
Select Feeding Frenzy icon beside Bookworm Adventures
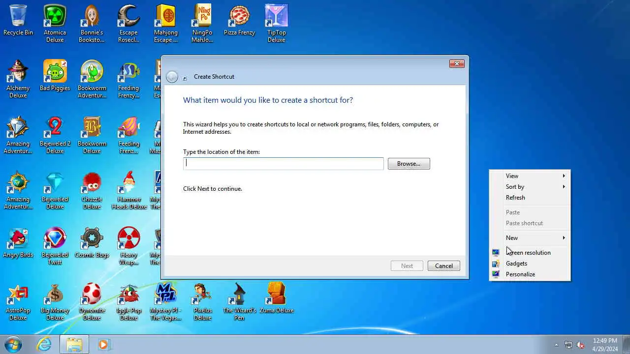(x=128, y=79)
